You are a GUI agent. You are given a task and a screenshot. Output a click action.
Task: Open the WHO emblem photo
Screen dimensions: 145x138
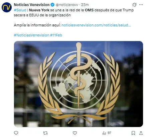tap(79, 84)
